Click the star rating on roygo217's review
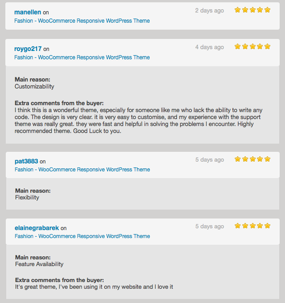This screenshot has width=285, height=303. coord(252,46)
